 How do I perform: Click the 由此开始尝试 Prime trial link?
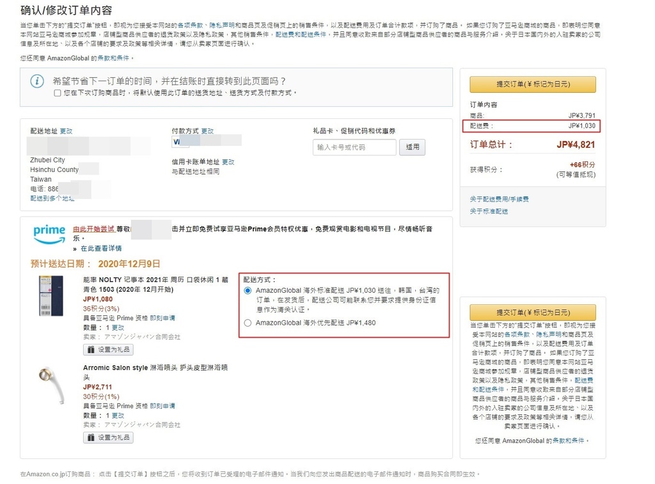pyautogui.click(x=93, y=229)
